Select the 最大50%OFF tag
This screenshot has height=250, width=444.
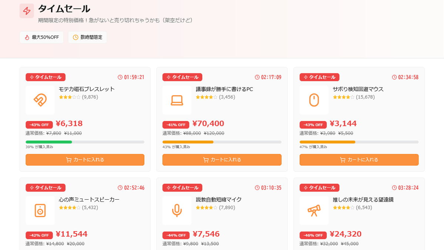click(x=42, y=37)
